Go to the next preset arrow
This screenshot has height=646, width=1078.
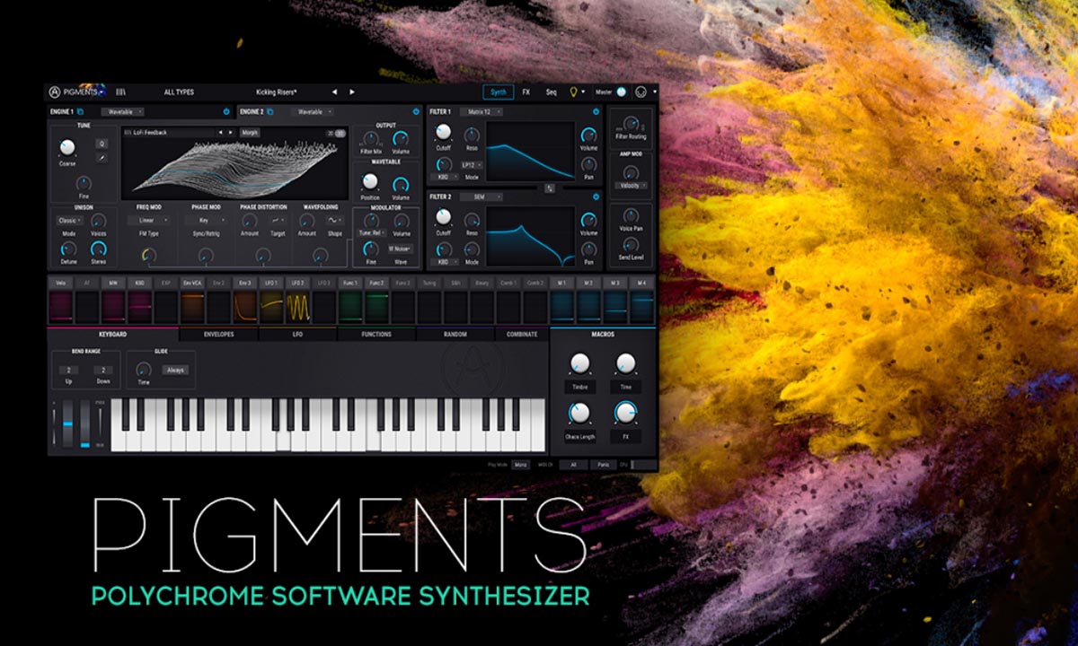click(352, 92)
